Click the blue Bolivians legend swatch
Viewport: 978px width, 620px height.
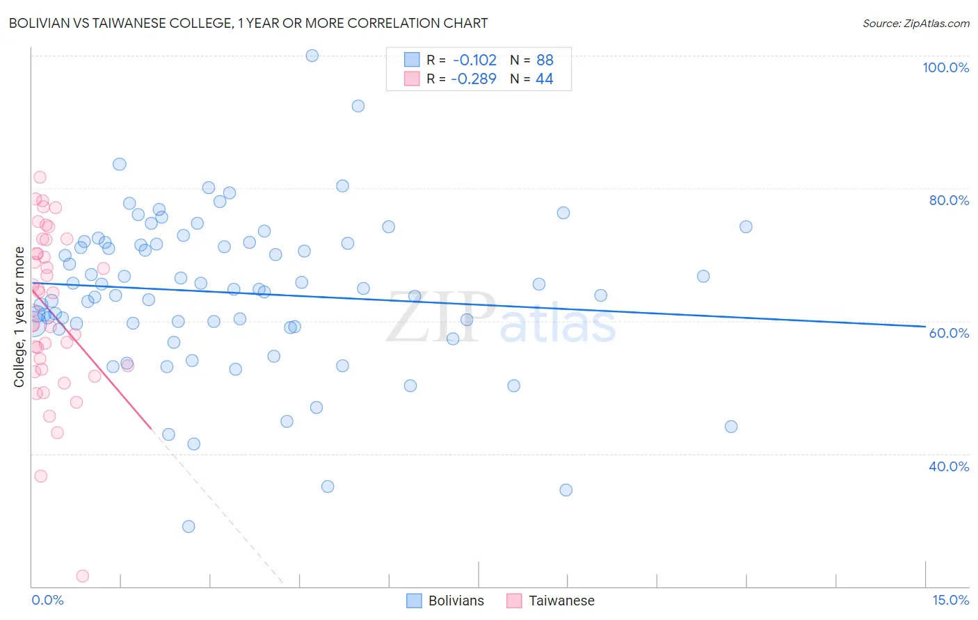[x=415, y=601]
